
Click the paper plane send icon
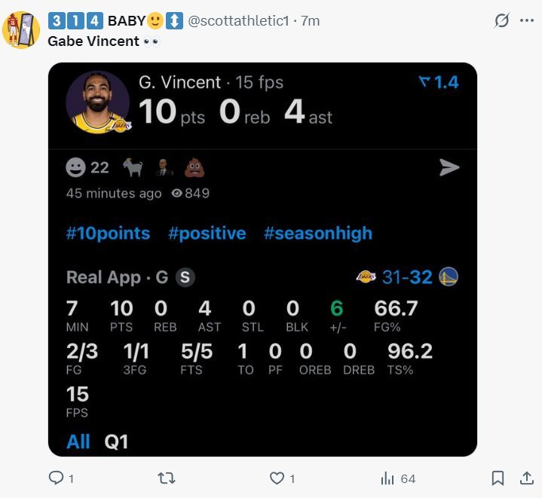coord(449,168)
